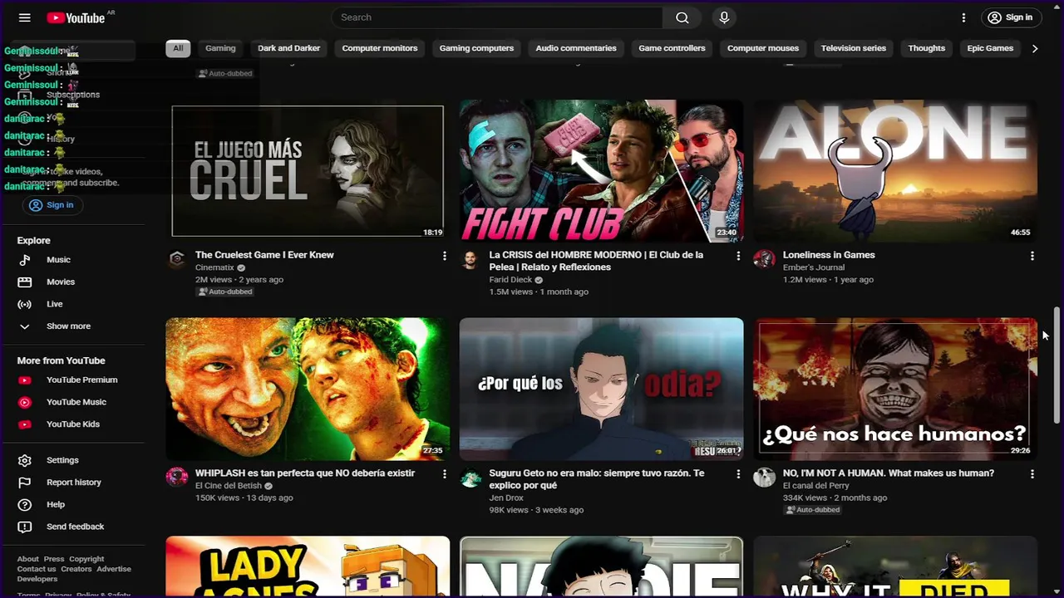Open YouTube Kids
This screenshot has width=1064, height=598.
pos(75,424)
